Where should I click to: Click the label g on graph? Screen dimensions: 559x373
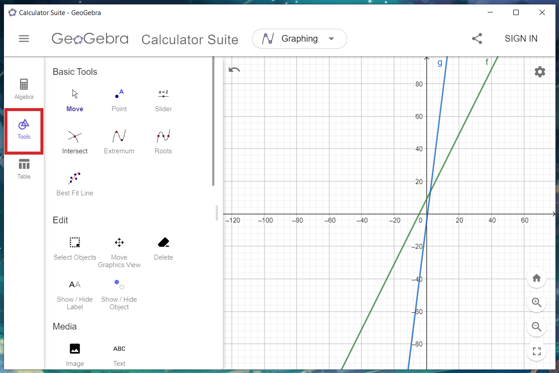pyautogui.click(x=440, y=63)
